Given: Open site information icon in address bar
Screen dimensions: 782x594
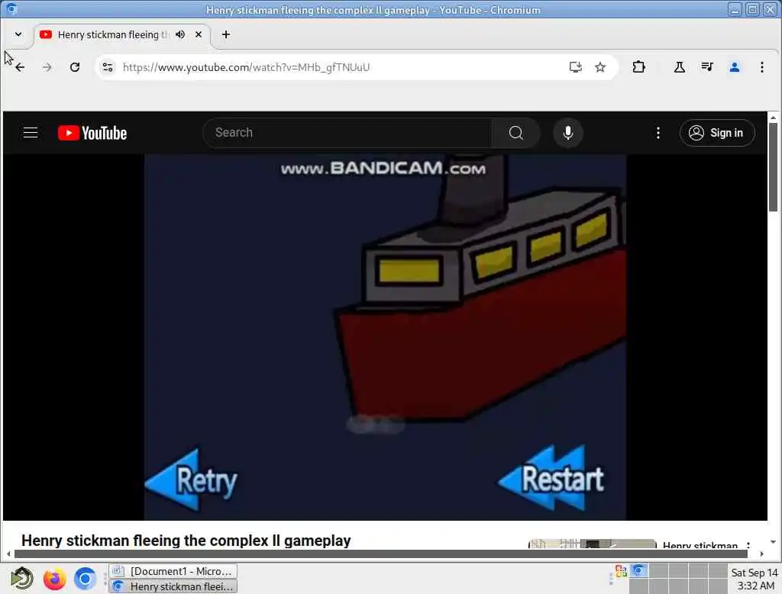Looking at the screenshot, I should pyautogui.click(x=108, y=67).
